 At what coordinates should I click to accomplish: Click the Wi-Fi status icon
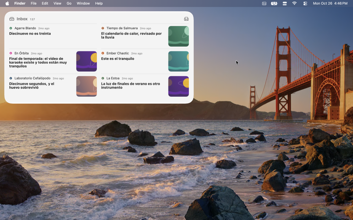coord(295,3)
